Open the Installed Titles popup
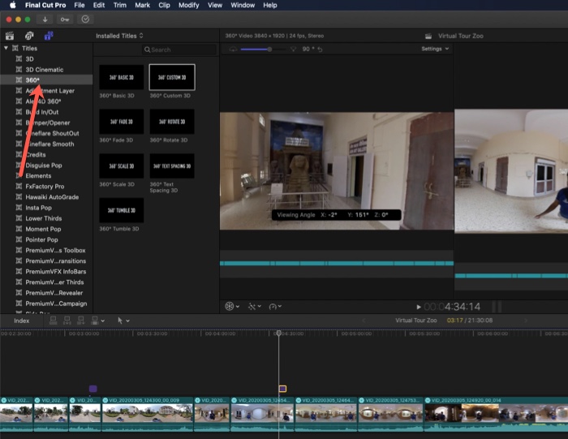 click(119, 36)
